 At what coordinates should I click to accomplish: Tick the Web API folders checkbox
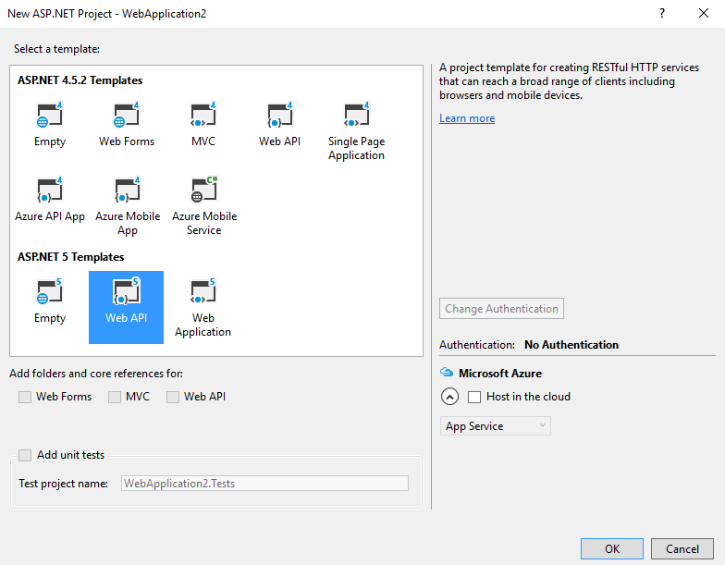[x=172, y=397]
